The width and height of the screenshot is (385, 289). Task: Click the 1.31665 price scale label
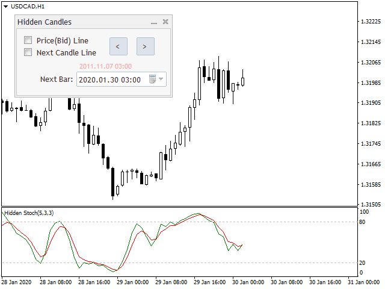click(371, 164)
